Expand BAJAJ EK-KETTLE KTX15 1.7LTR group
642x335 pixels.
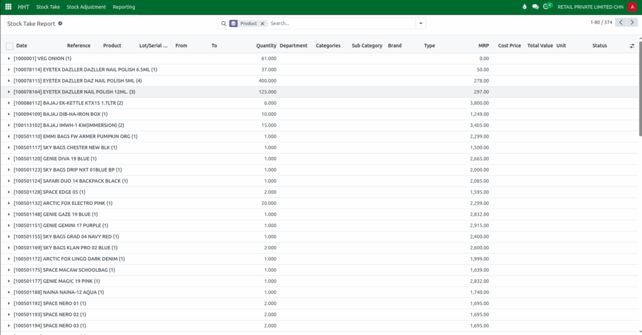9,103
